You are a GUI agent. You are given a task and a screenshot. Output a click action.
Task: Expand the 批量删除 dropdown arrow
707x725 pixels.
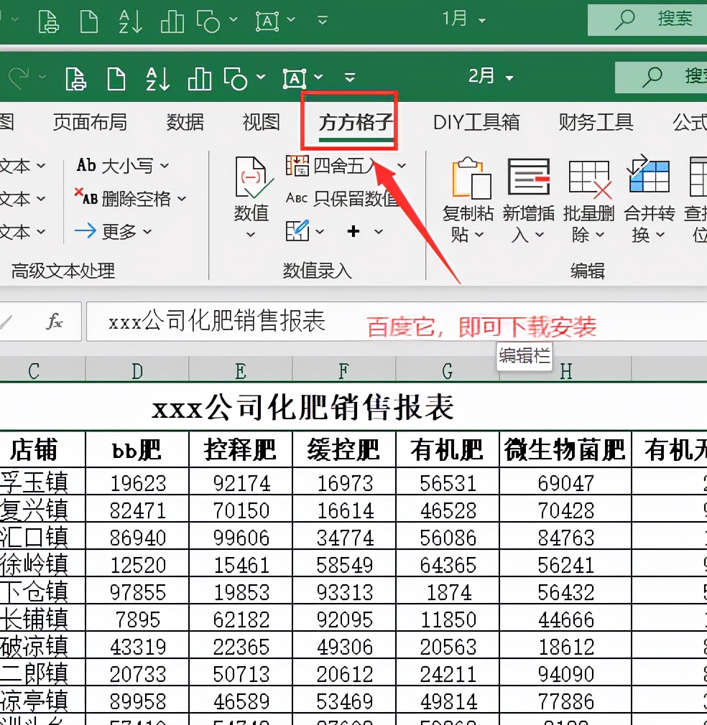600,235
